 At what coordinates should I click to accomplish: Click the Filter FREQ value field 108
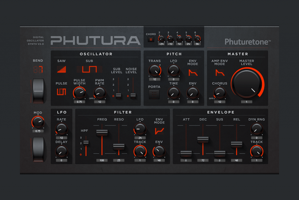102,160
